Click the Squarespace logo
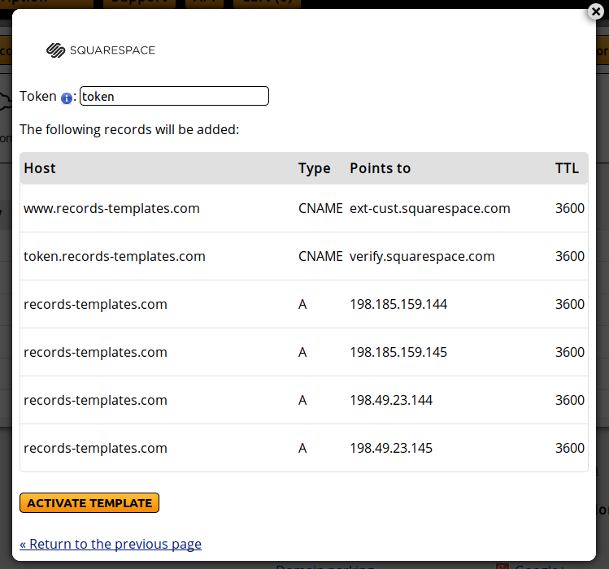The height and width of the screenshot is (569, 609). click(101, 50)
